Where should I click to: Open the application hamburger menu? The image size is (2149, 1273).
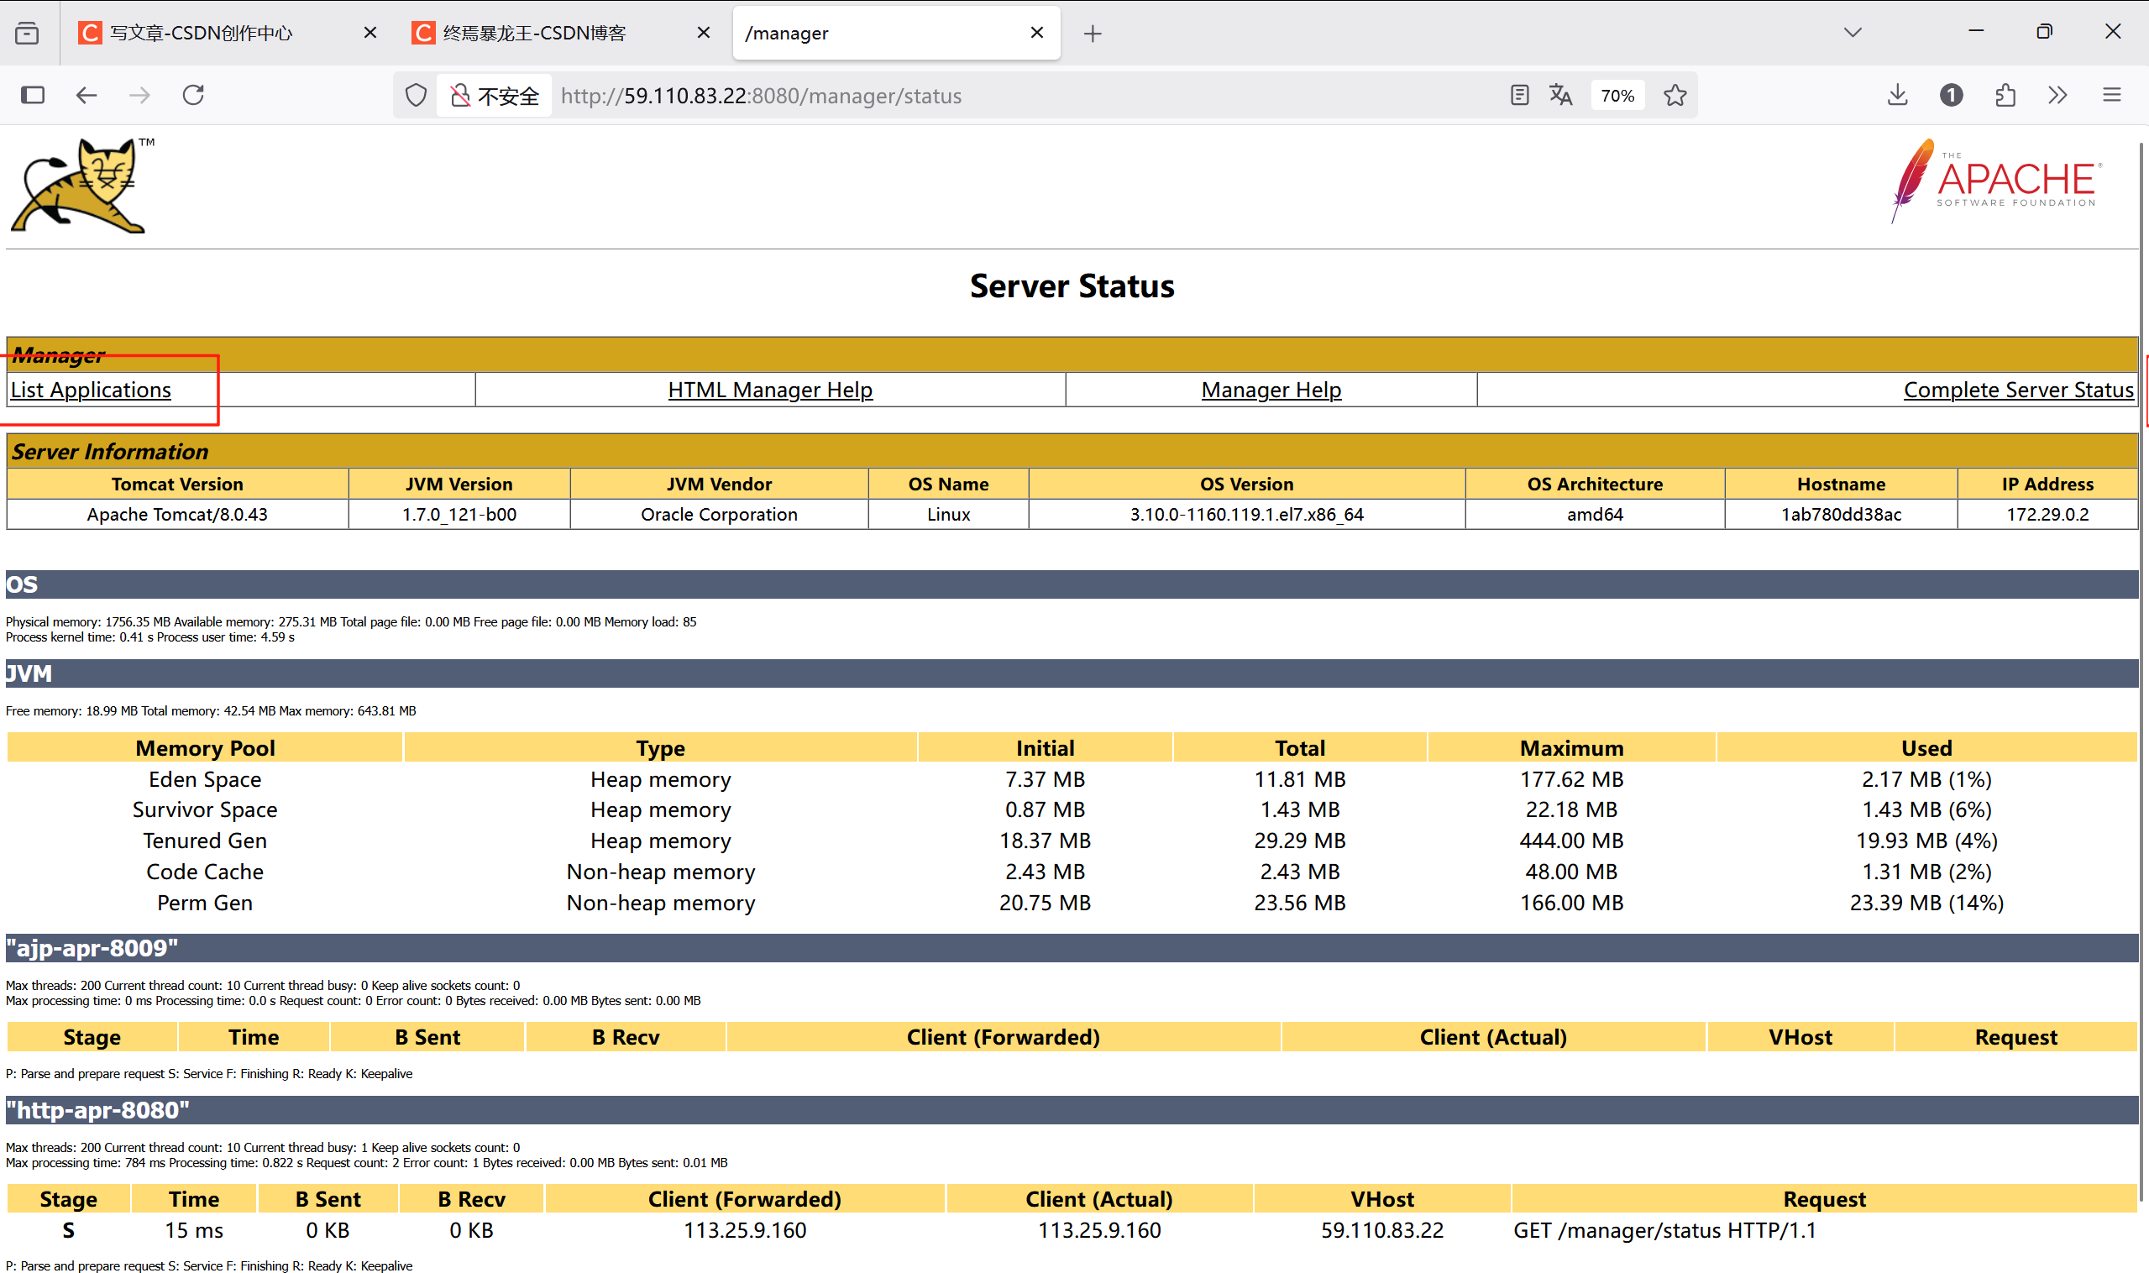[x=2112, y=95]
